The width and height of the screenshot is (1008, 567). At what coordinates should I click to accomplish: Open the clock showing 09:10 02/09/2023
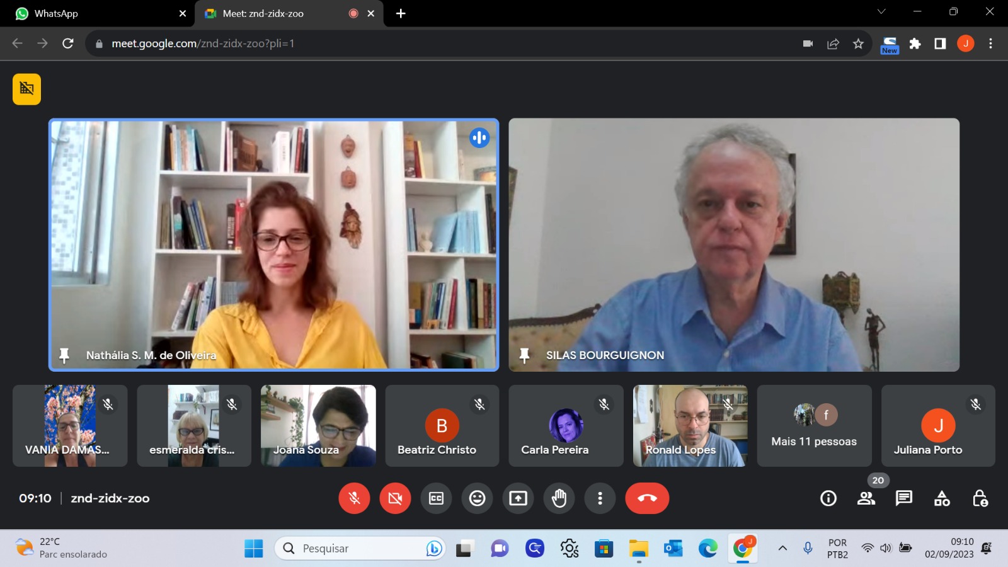tap(949, 548)
